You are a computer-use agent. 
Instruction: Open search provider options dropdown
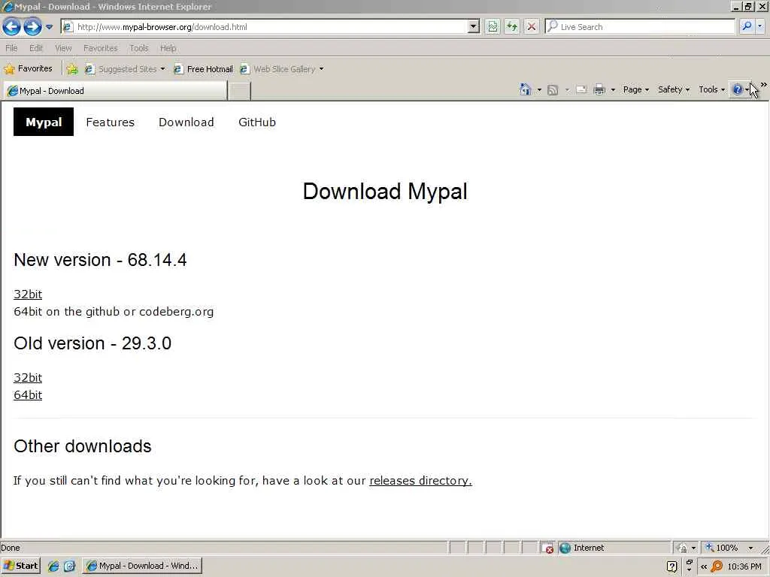[760, 26]
